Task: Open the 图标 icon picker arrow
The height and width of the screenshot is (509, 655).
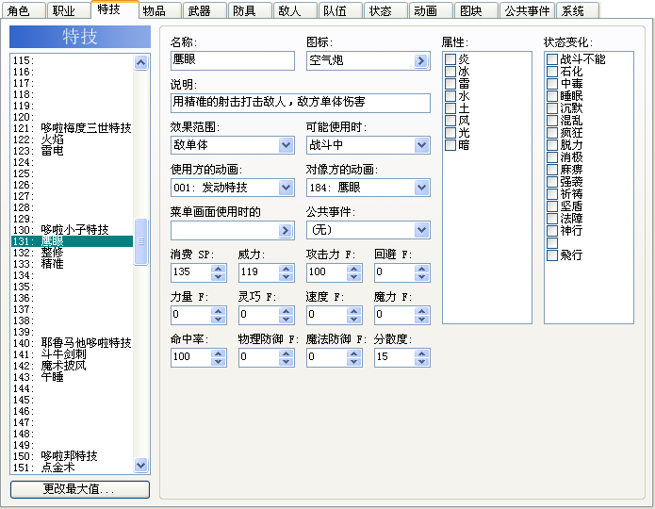Action: pos(421,61)
